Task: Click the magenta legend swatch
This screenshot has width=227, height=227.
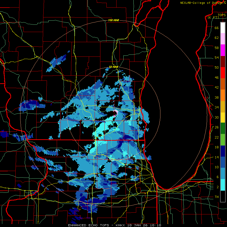Action: tap(223, 50)
